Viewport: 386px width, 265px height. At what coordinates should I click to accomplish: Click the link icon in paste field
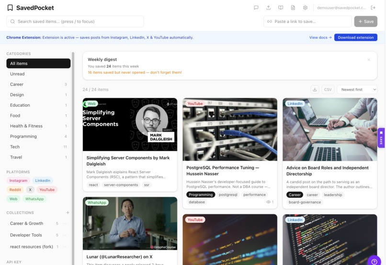[270, 22]
